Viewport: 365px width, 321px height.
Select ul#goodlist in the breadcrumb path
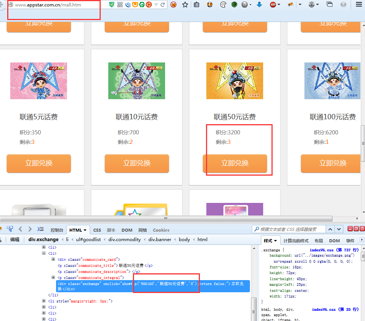89,240
